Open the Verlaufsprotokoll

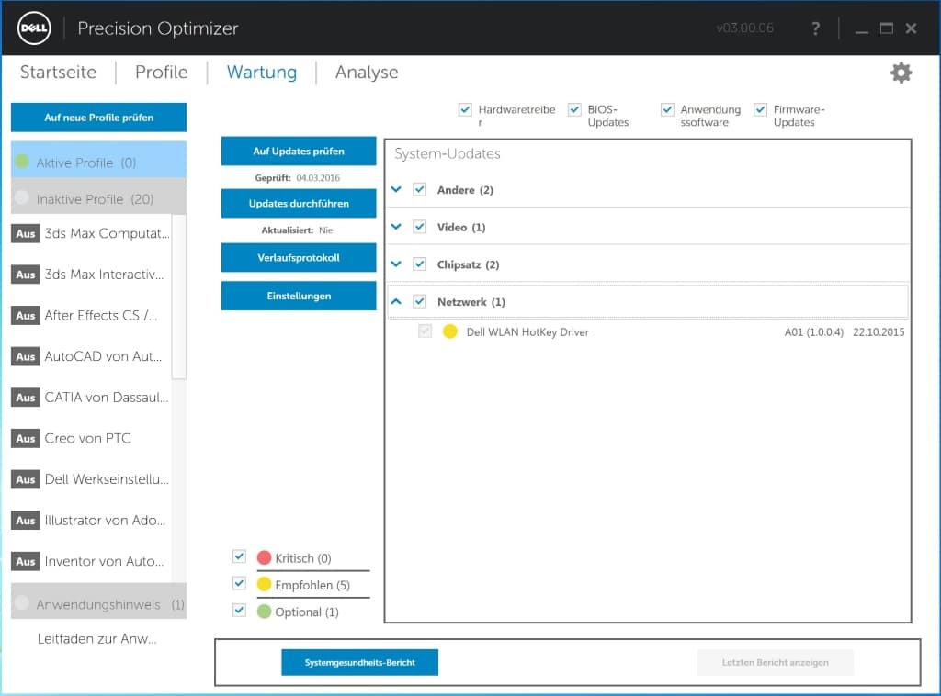299,258
